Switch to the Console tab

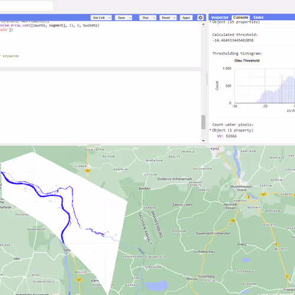(x=241, y=18)
